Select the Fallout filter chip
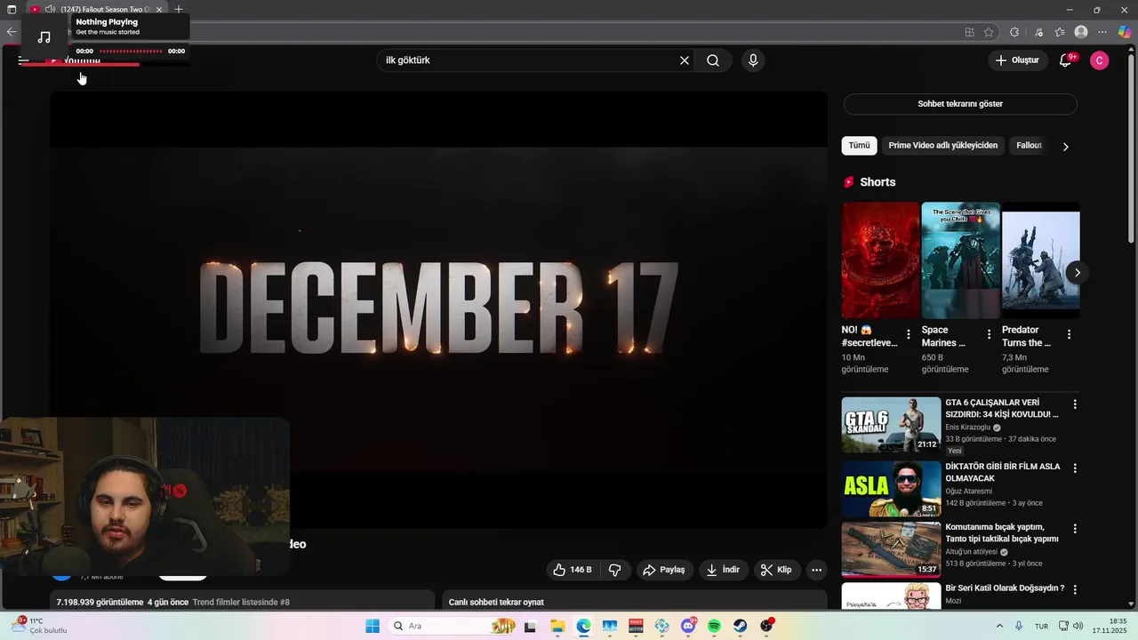This screenshot has height=640, width=1138. point(1029,146)
